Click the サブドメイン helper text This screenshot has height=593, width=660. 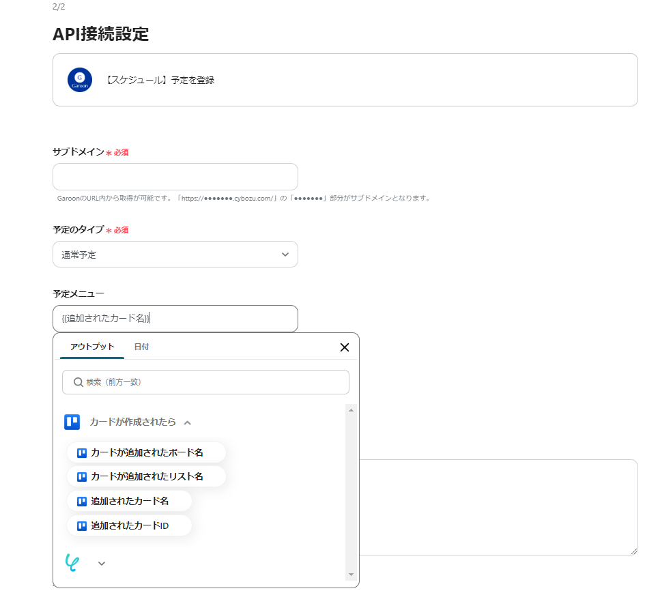[244, 198]
